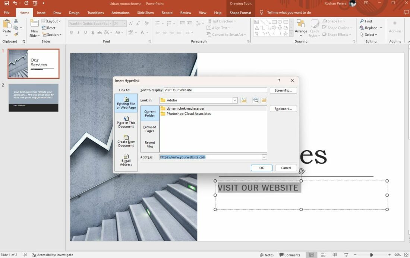The width and height of the screenshot is (410, 258).
Task: Expand the Address field dropdown
Action: pyautogui.click(x=264, y=157)
